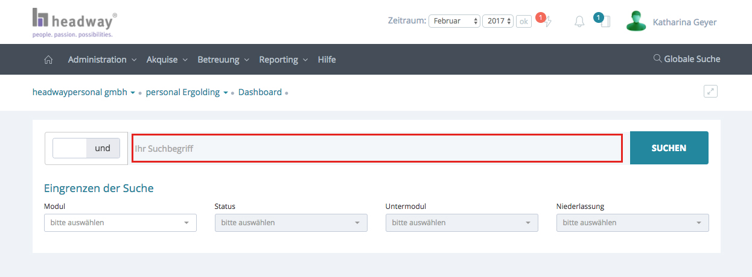Expand the Niederlassung dropdown
Screen dimensions: 752x277
632,223
